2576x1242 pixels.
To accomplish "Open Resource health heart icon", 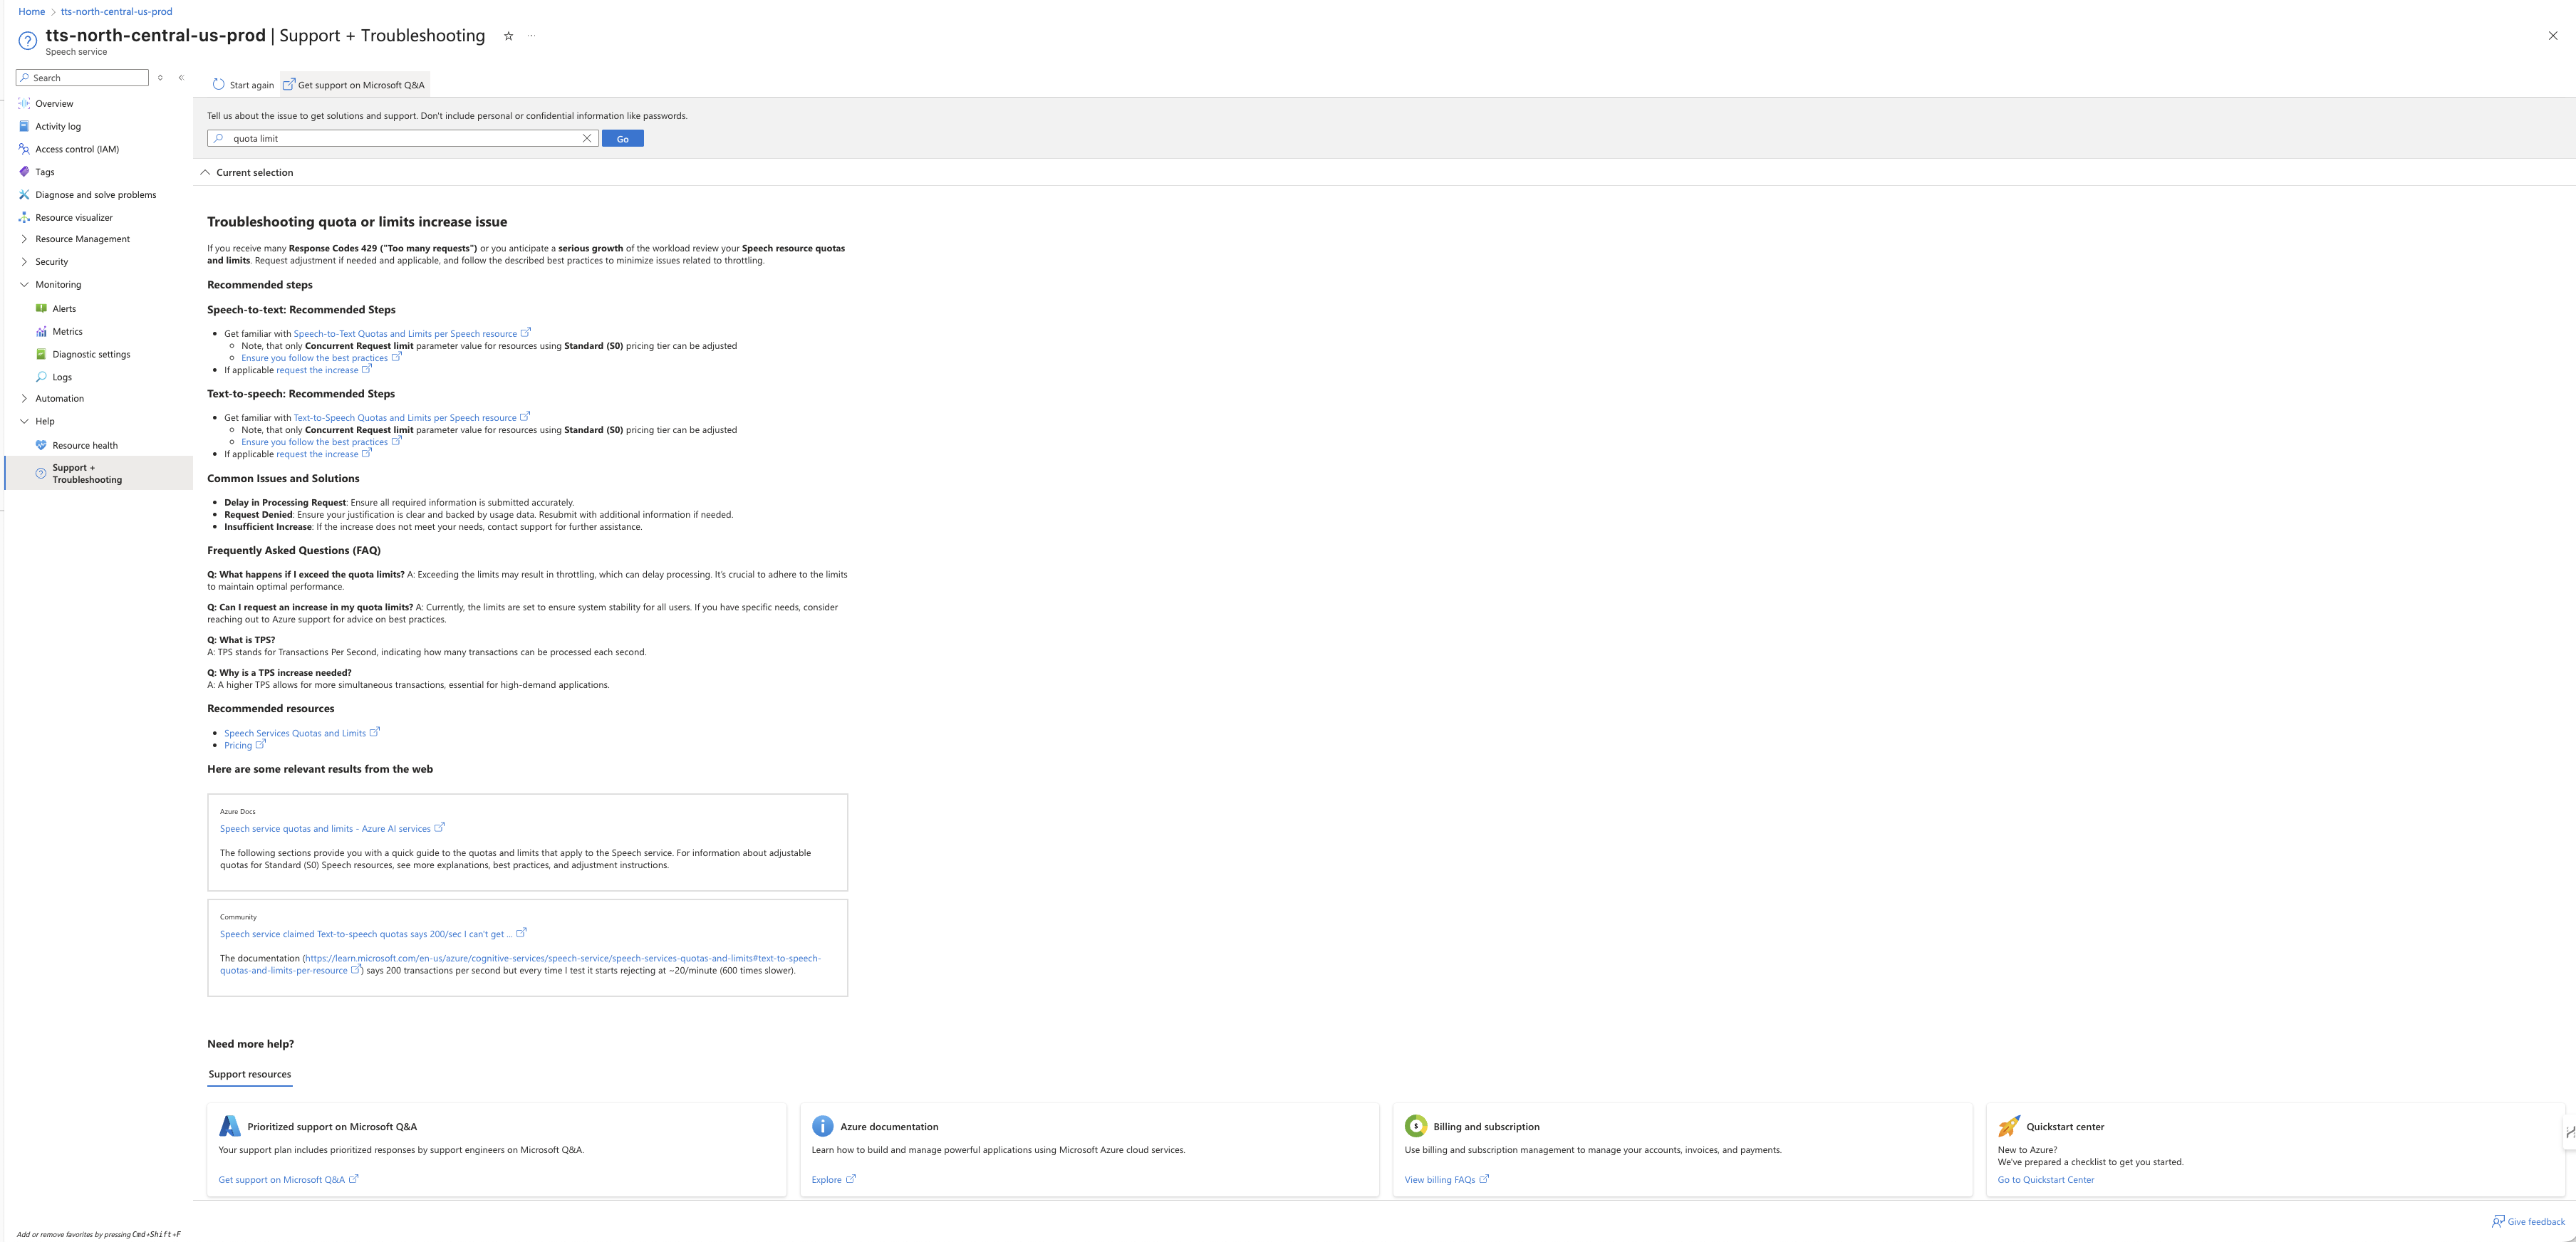I will (x=41, y=445).
